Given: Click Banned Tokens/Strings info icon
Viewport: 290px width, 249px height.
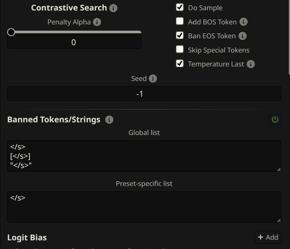Looking at the screenshot, I should [x=109, y=120].
